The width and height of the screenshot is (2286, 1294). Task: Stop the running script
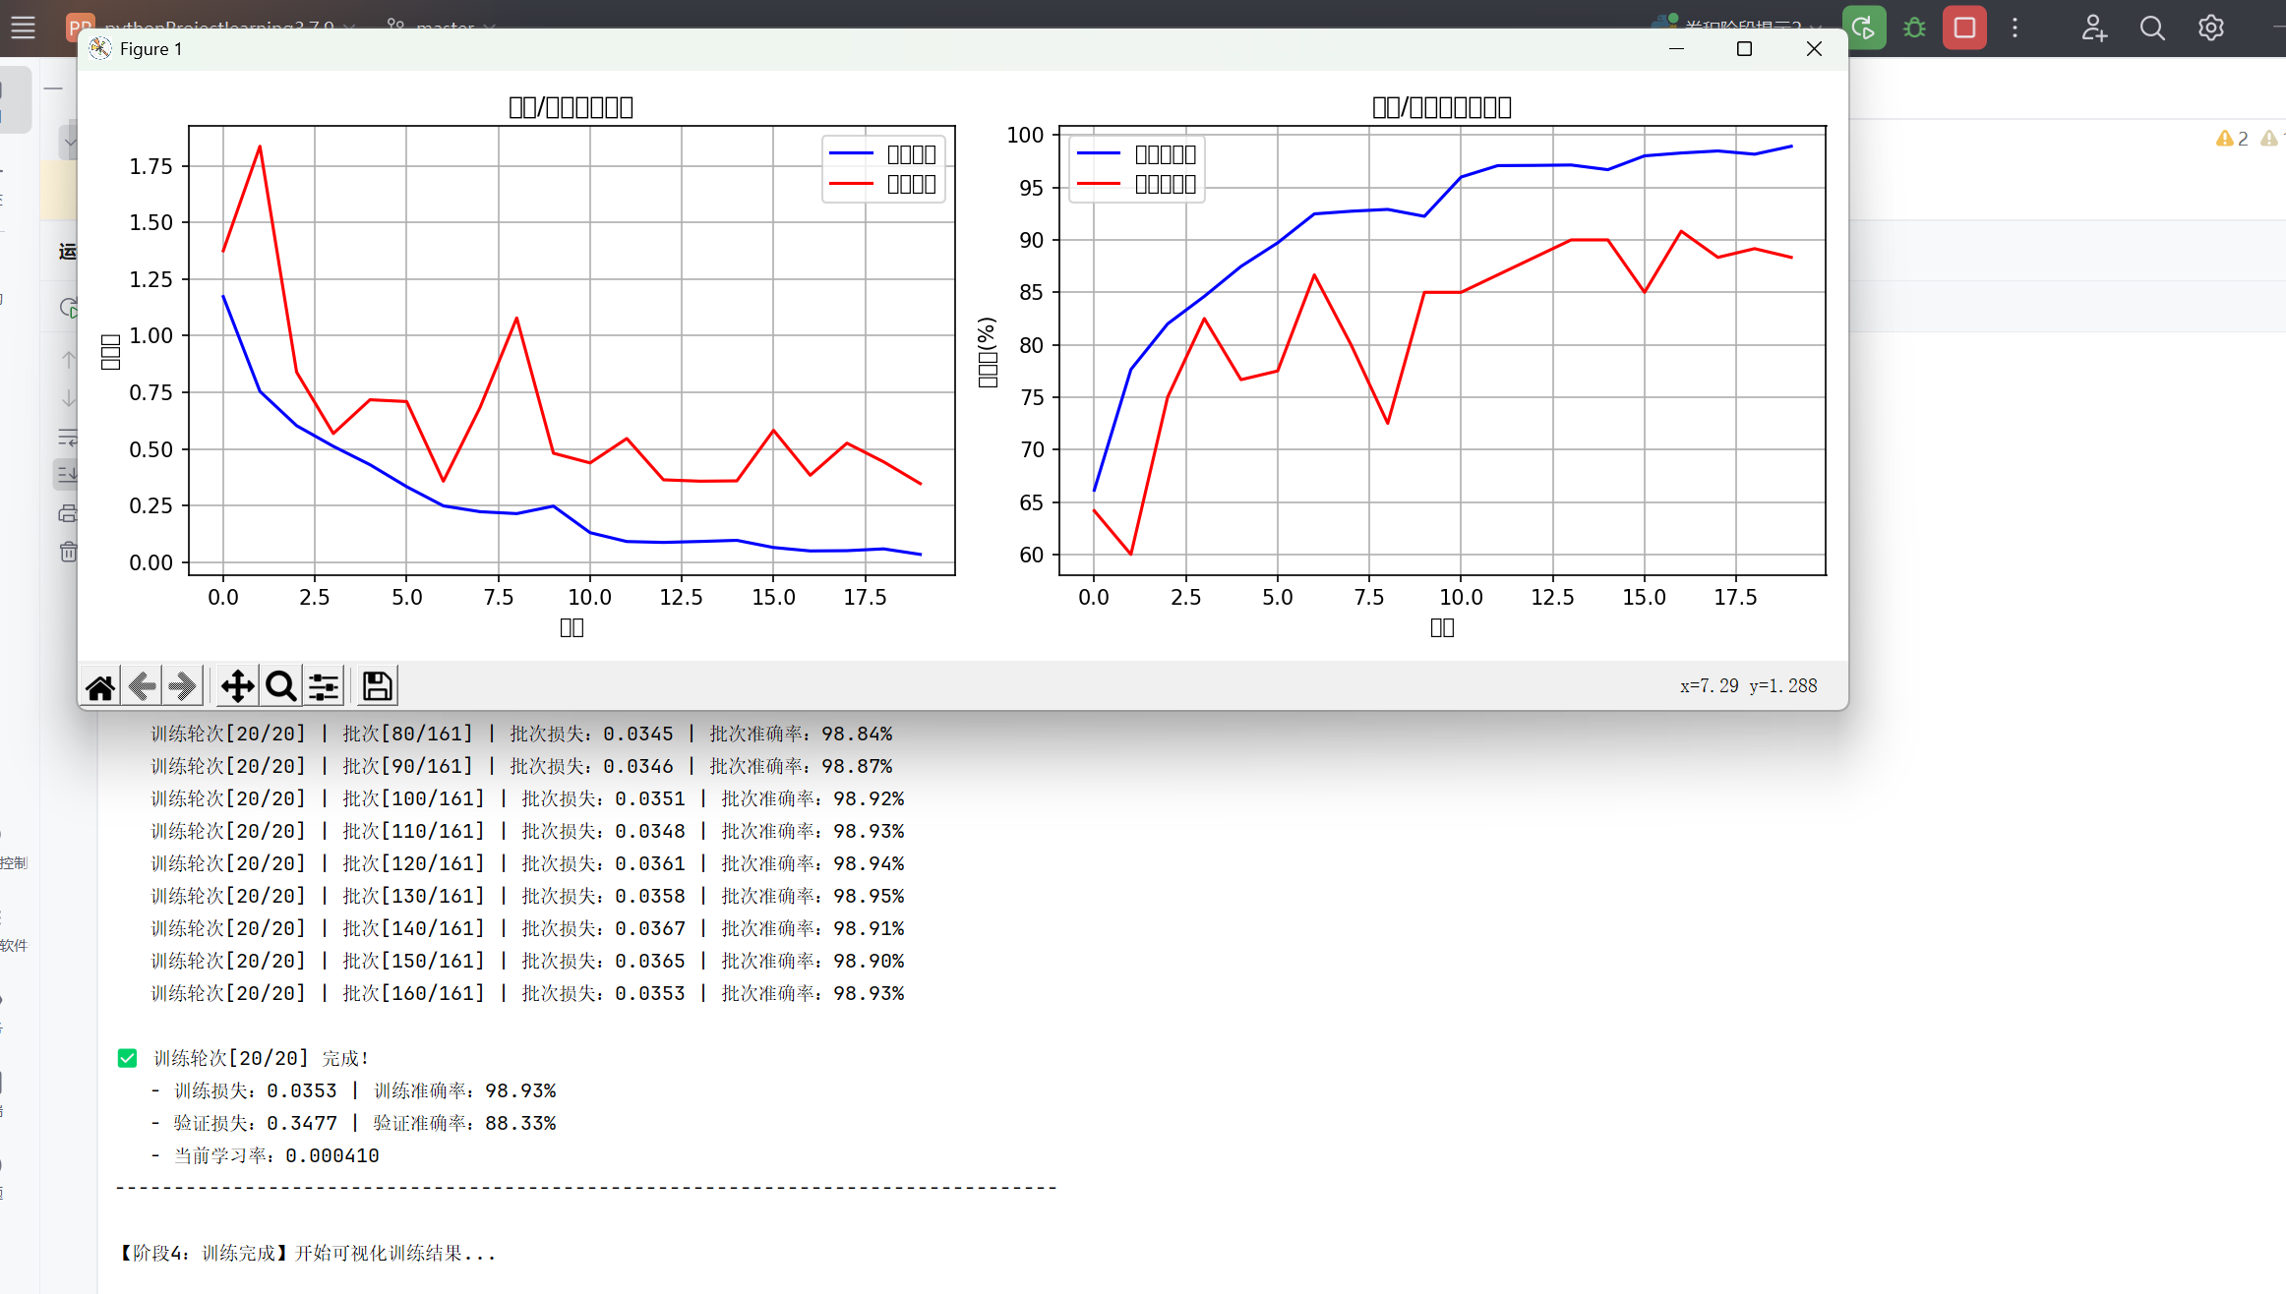[x=1964, y=28]
